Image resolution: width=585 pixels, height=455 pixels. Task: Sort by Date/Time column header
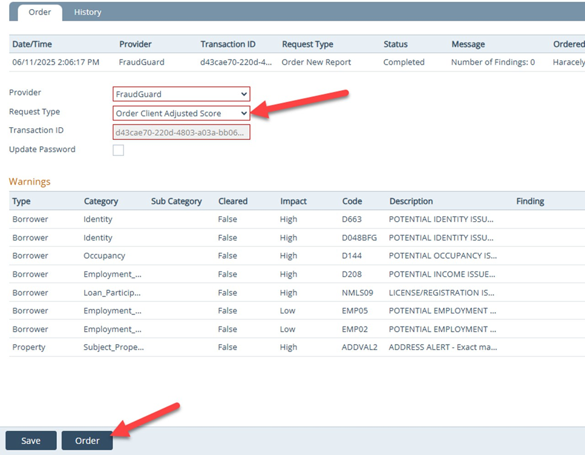31,44
